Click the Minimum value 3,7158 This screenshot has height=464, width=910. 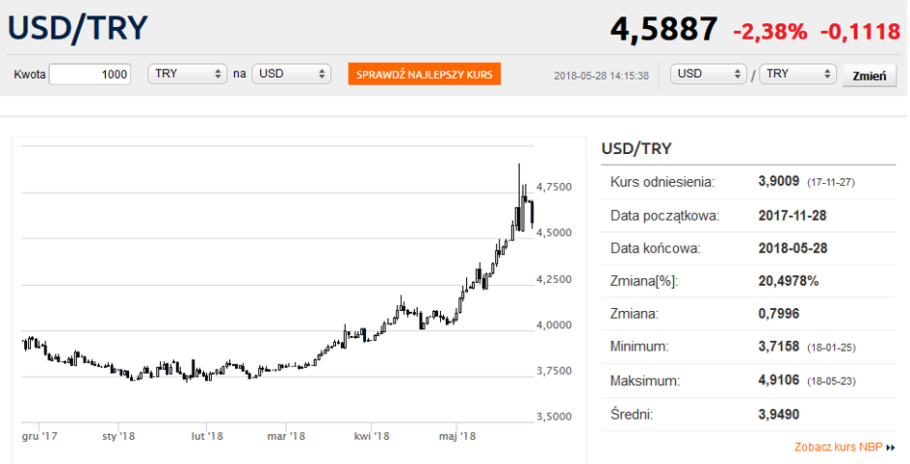[779, 347]
